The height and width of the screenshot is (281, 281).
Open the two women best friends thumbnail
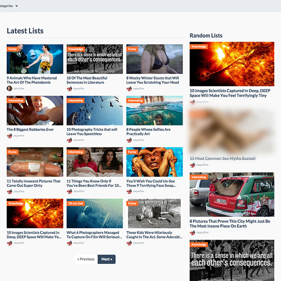[95, 162]
